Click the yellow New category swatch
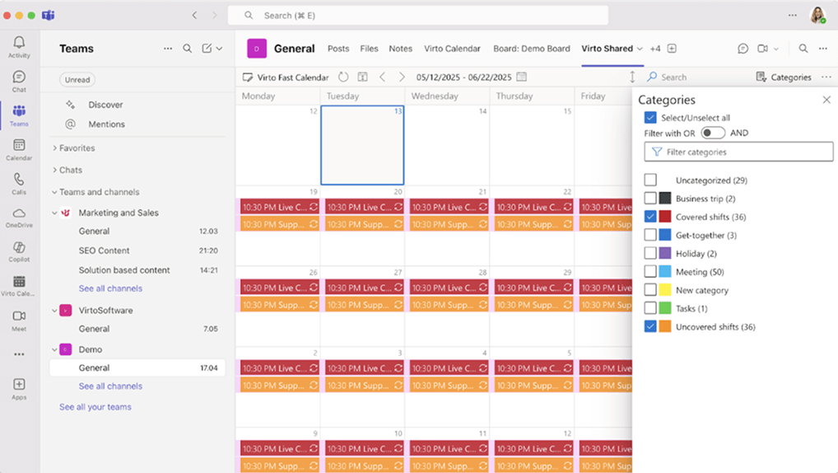The image size is (838, 473). 665,290
